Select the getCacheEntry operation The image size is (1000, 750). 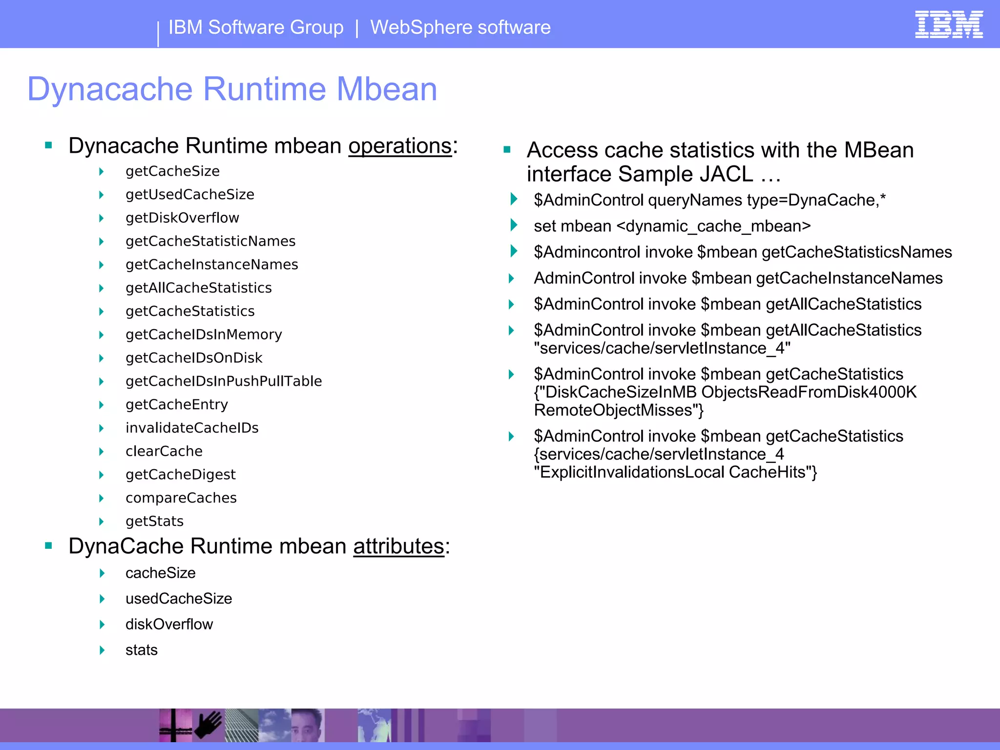pyautogui.click(x=177, y=404)
